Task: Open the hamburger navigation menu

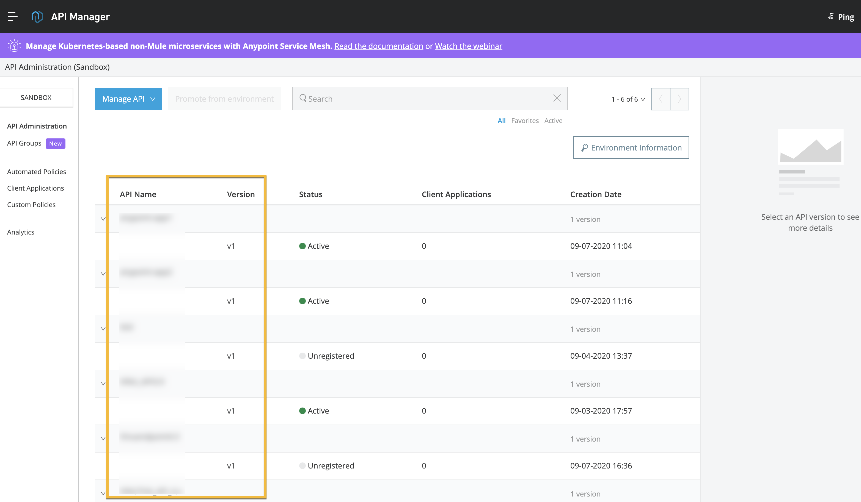Action: tap(12, 16)
